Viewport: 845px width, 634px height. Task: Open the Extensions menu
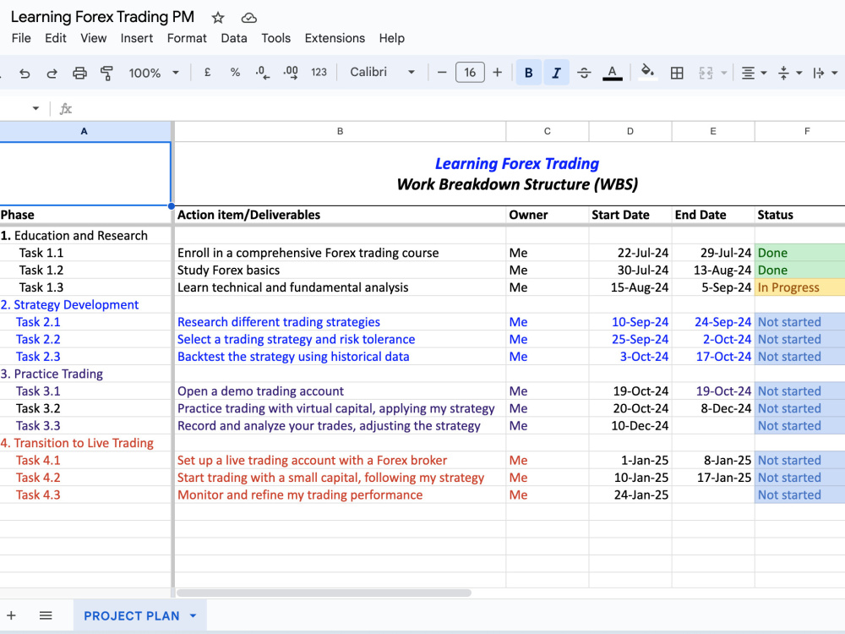(335, 38)
